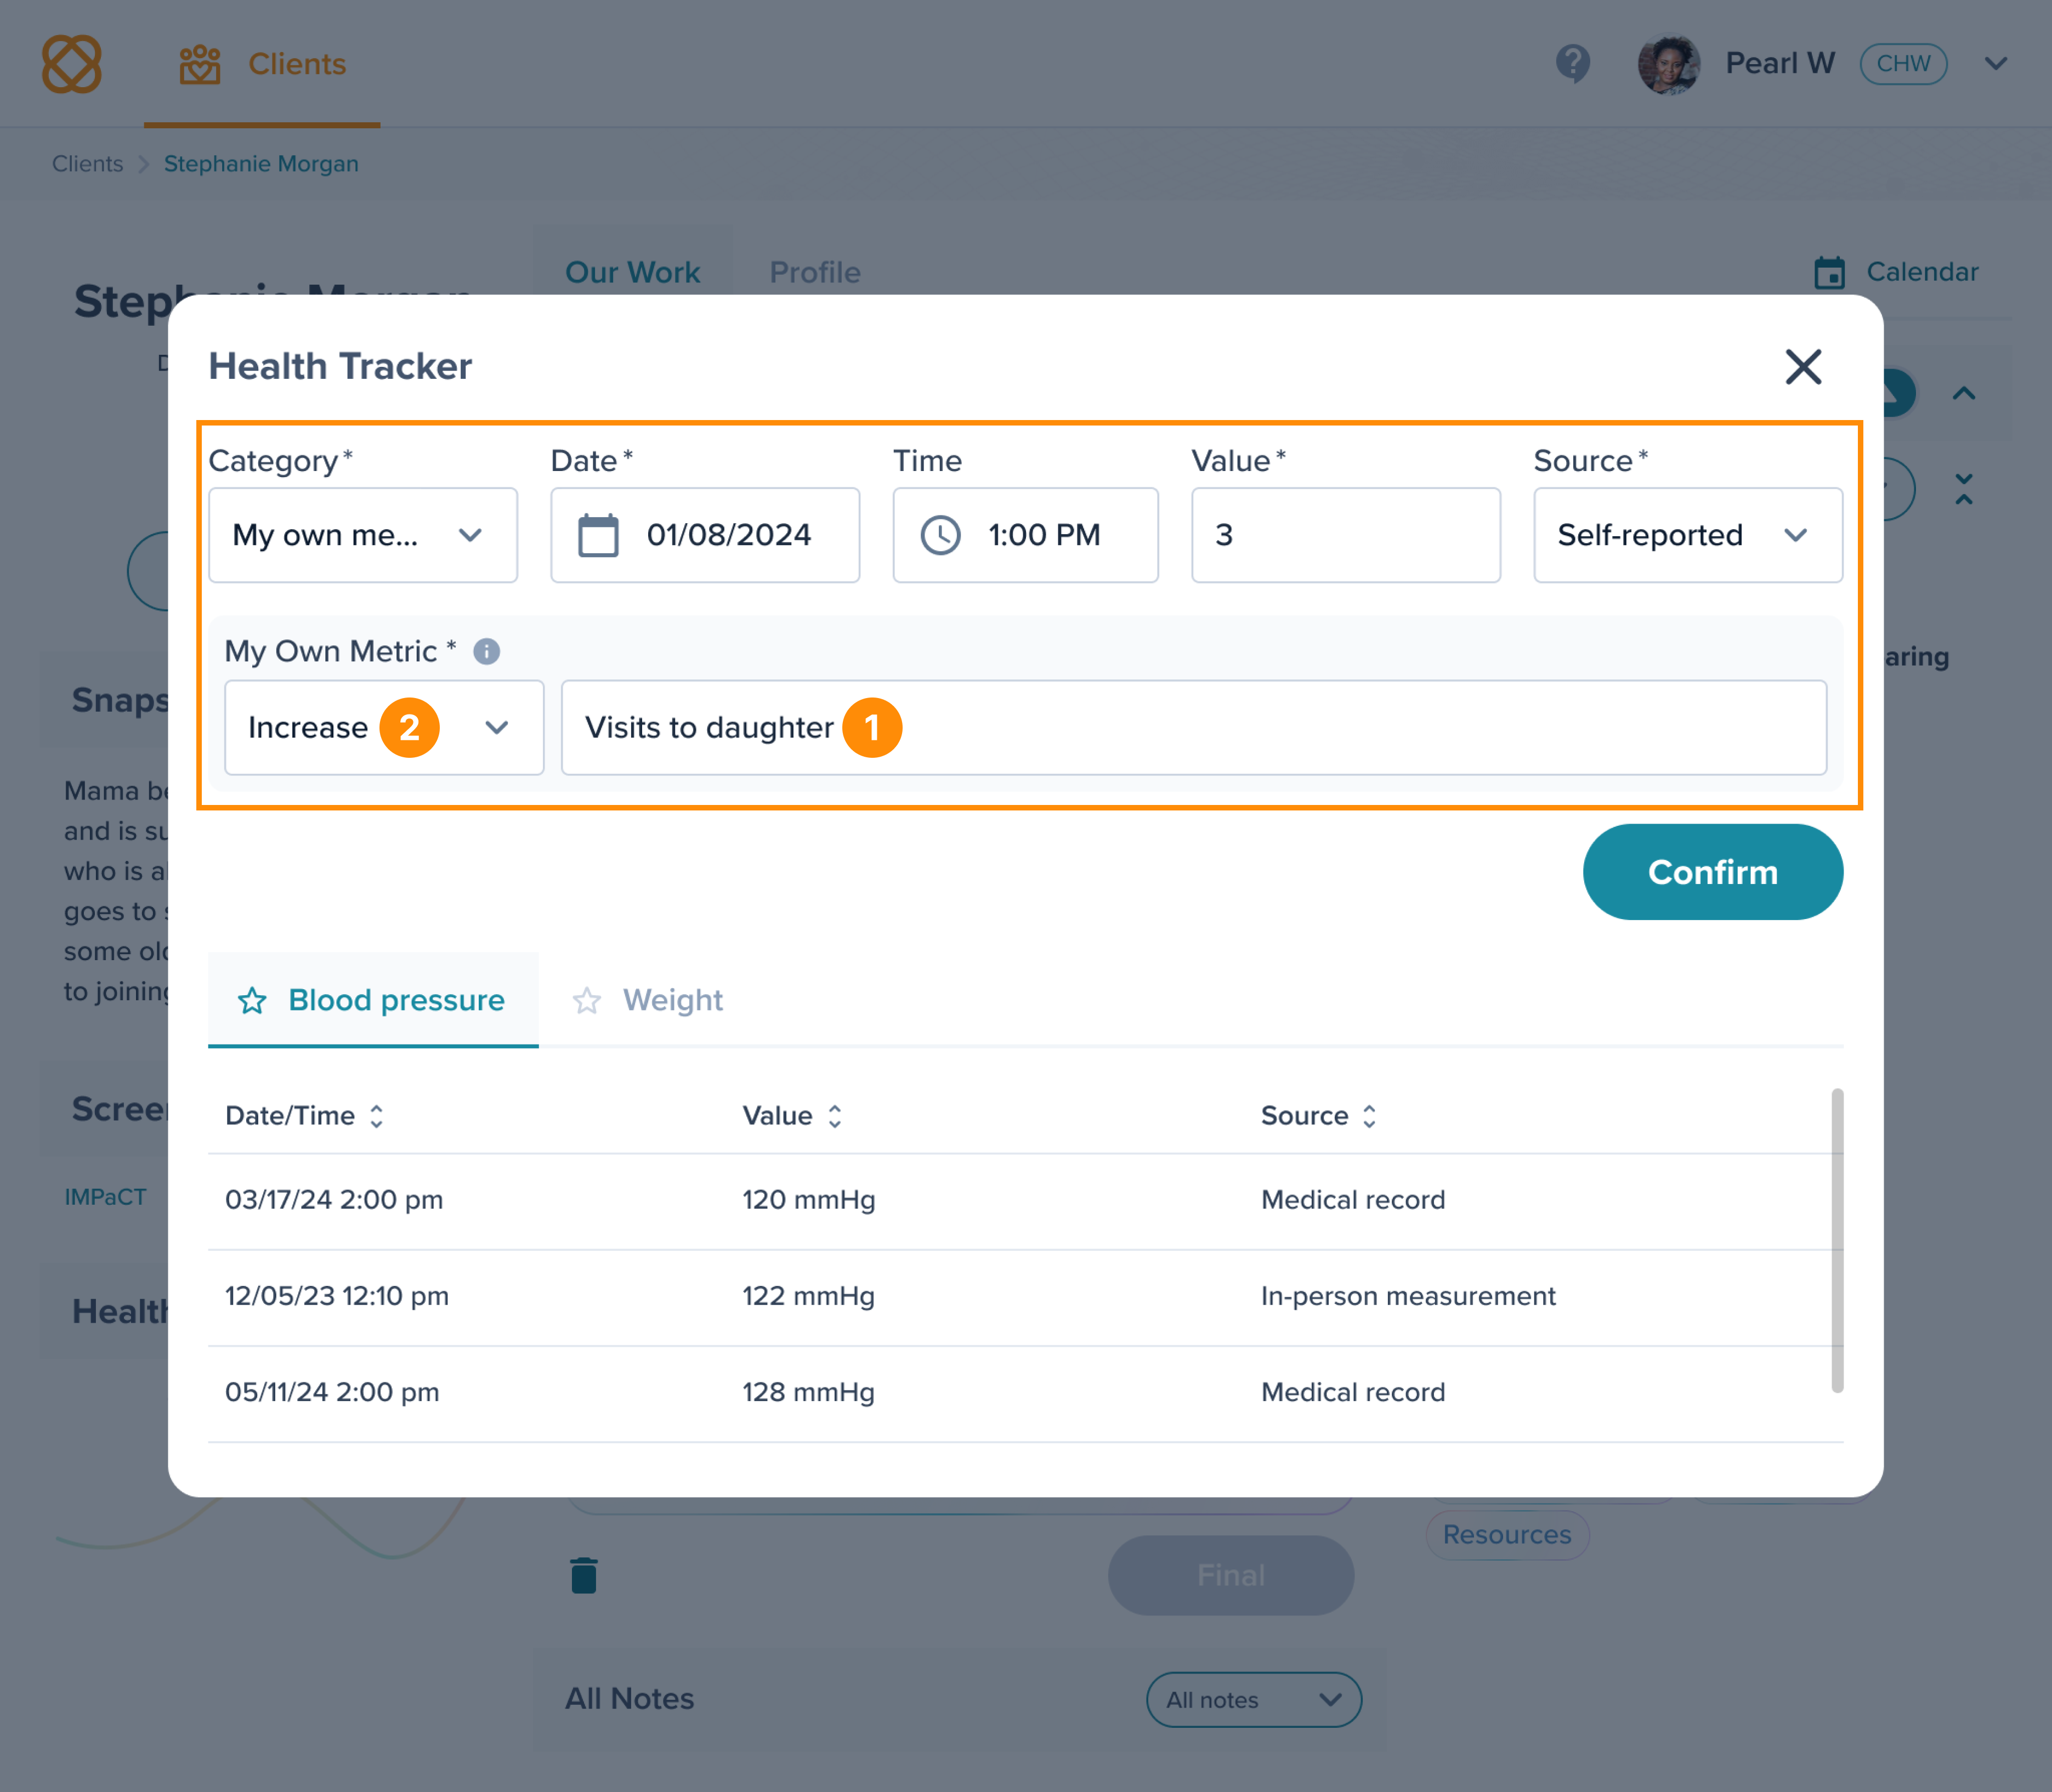
Task: Click the In-person measurement source cell
Action: (x=1408, y=1296)
